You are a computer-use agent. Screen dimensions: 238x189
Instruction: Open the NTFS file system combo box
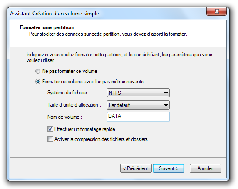coord(138,93)
